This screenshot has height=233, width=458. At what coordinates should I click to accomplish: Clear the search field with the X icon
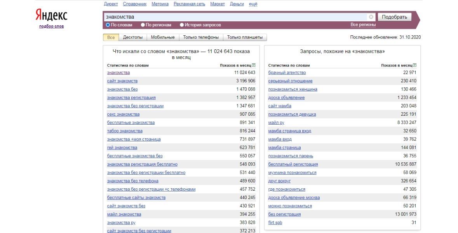point(371,17)
